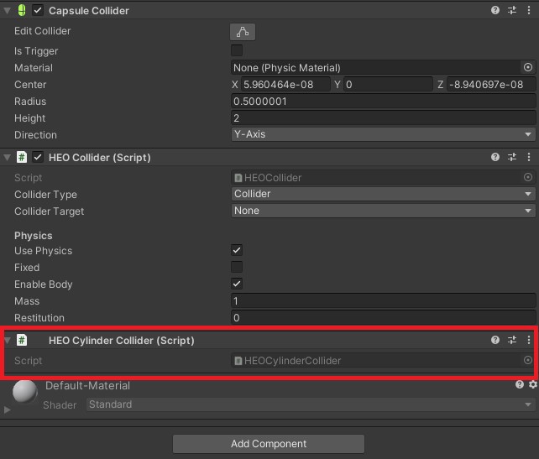Enable the Is Trigger checkbox
539x459 pixels.
pos(237,51)
